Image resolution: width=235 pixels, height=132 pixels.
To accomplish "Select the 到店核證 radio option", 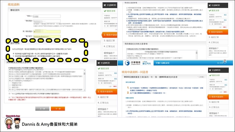I will (13, 56).
